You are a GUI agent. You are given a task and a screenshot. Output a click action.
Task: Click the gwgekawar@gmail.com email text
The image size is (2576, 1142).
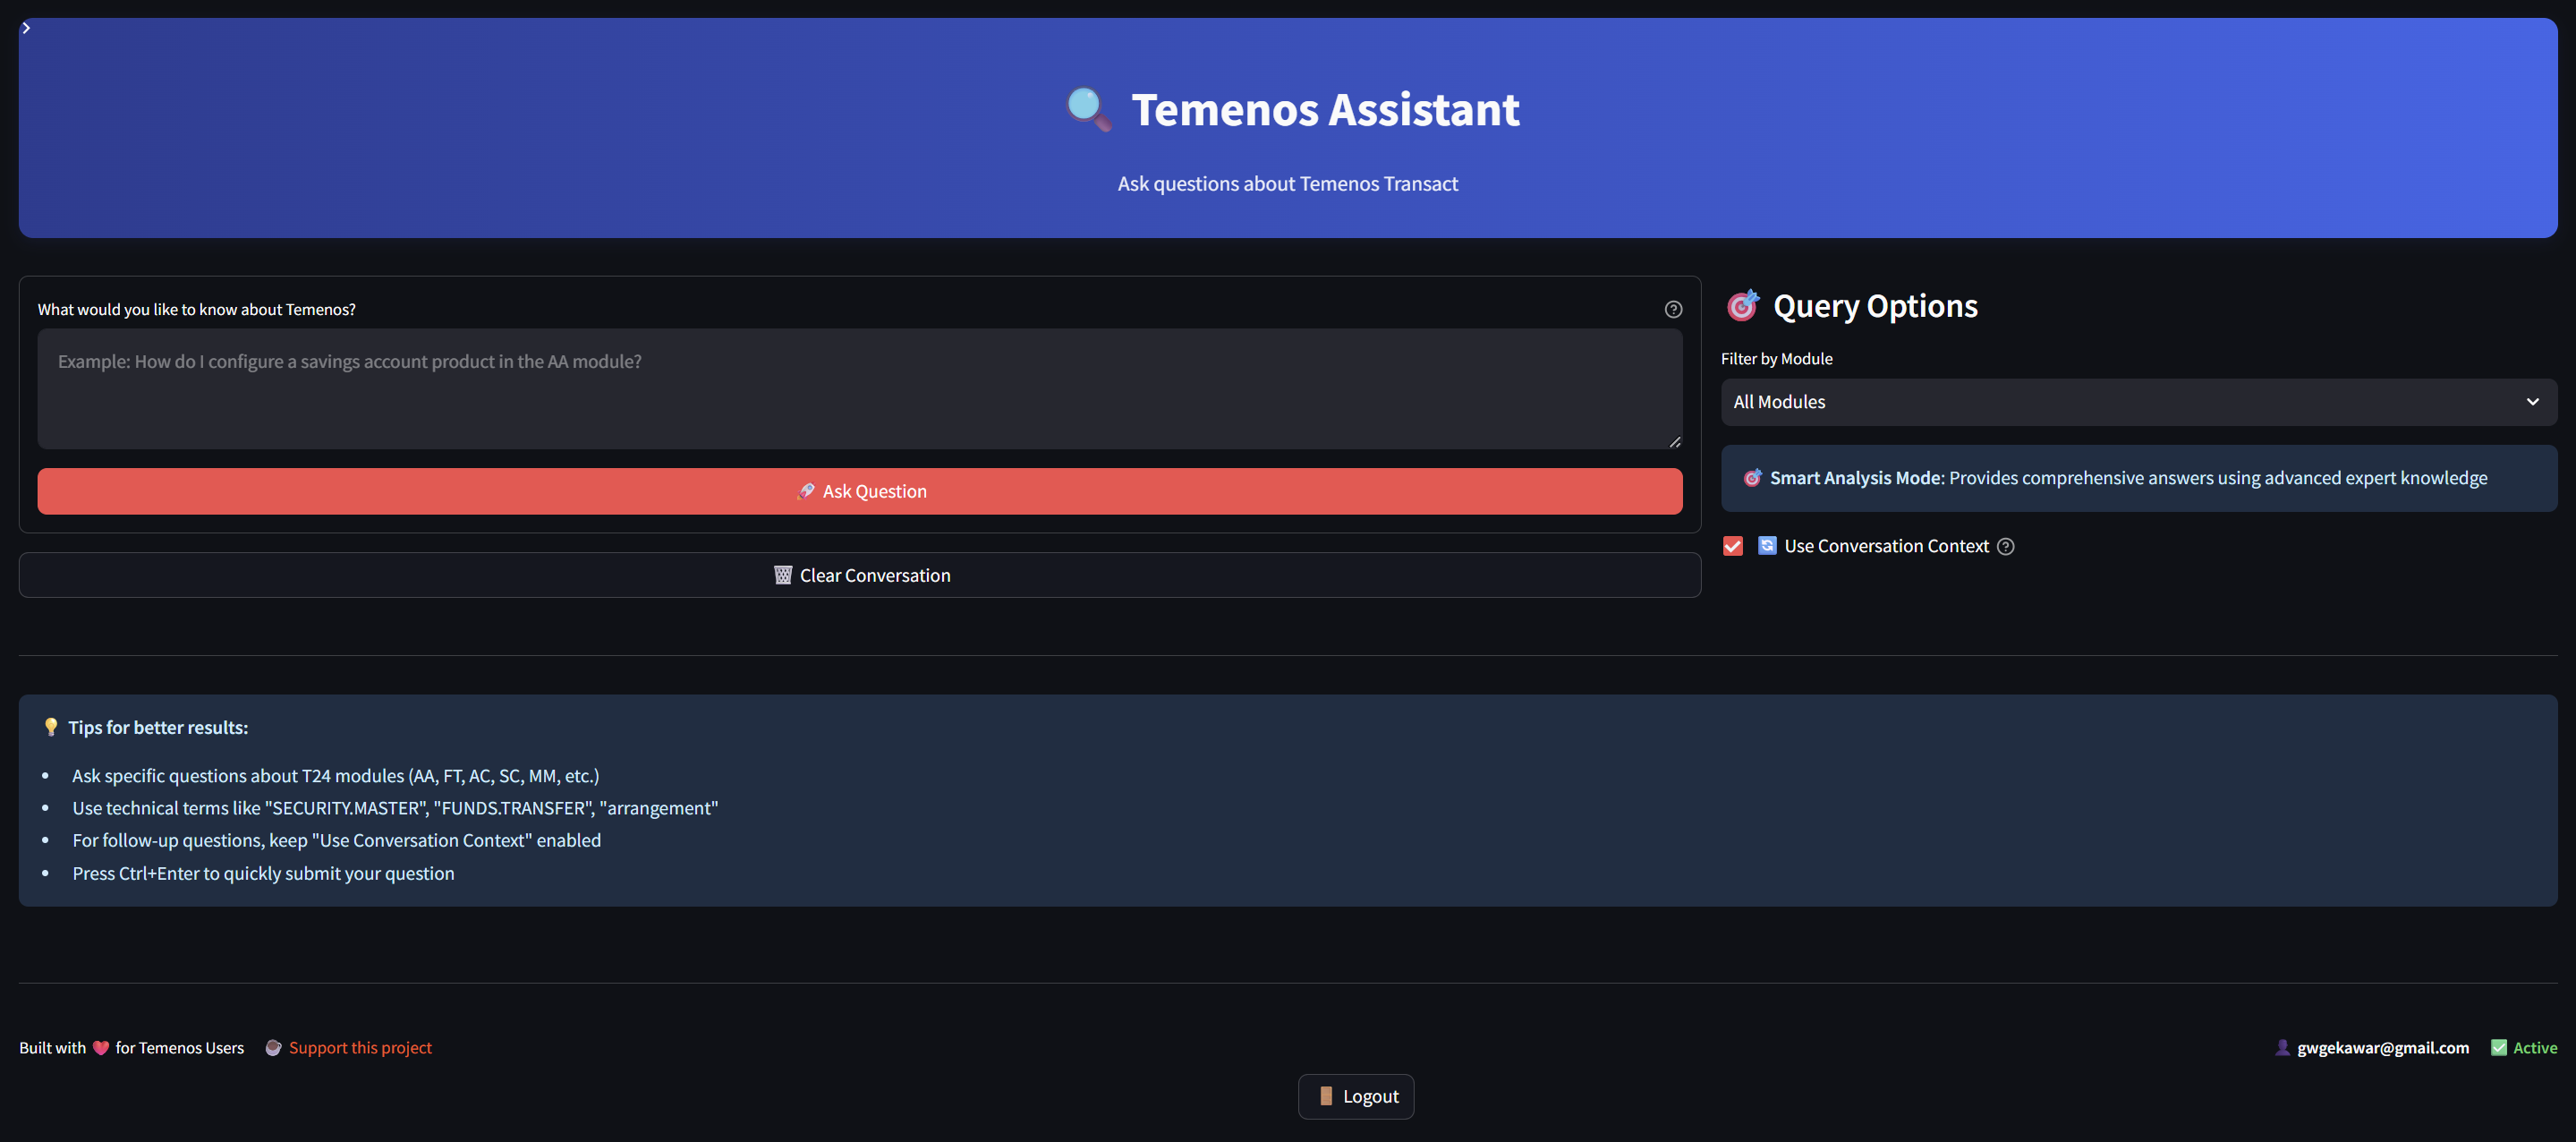(2383, 1048)
